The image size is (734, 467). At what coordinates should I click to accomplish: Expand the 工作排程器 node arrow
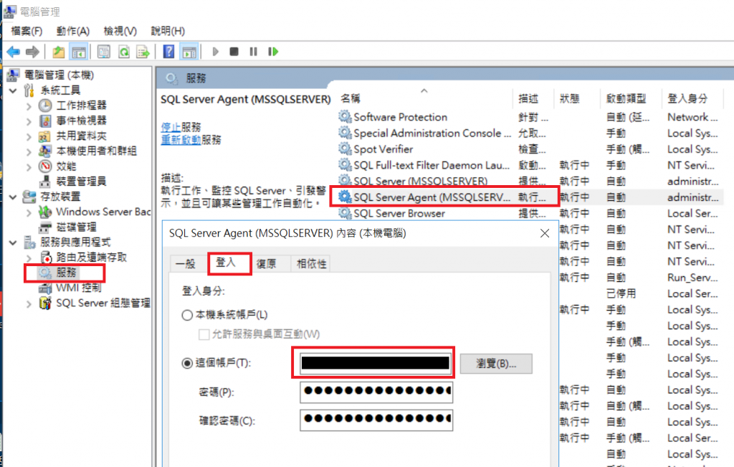29,106
